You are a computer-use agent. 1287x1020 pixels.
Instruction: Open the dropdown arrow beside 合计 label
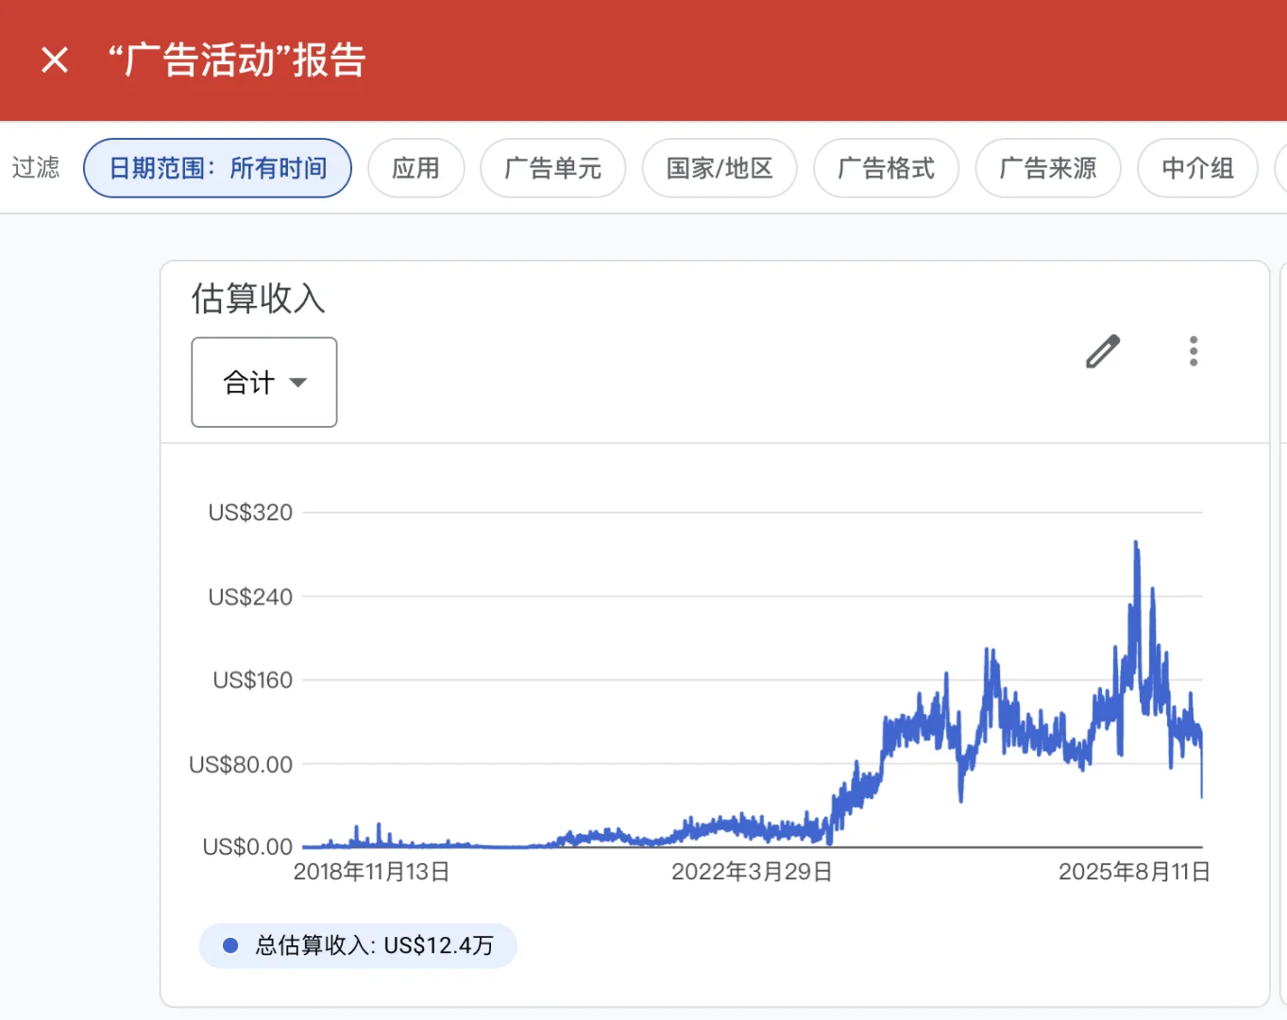pos(298,383)
